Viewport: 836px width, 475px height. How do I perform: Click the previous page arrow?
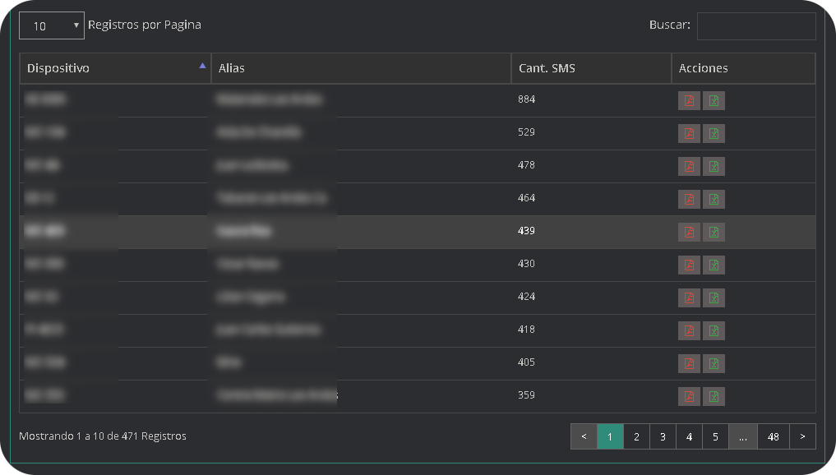click(x=584, y=437)
